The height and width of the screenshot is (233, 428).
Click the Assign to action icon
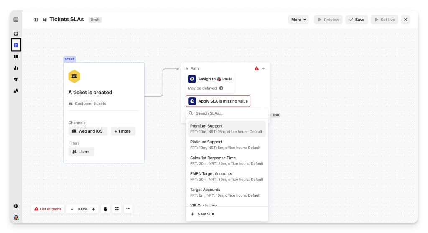[x=192, y=79]
